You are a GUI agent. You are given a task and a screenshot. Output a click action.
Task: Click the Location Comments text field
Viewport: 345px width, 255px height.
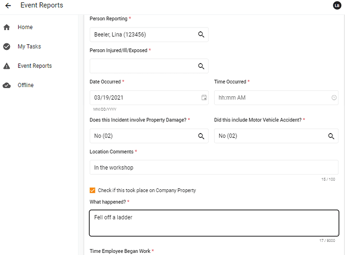(x=214, y=167)
